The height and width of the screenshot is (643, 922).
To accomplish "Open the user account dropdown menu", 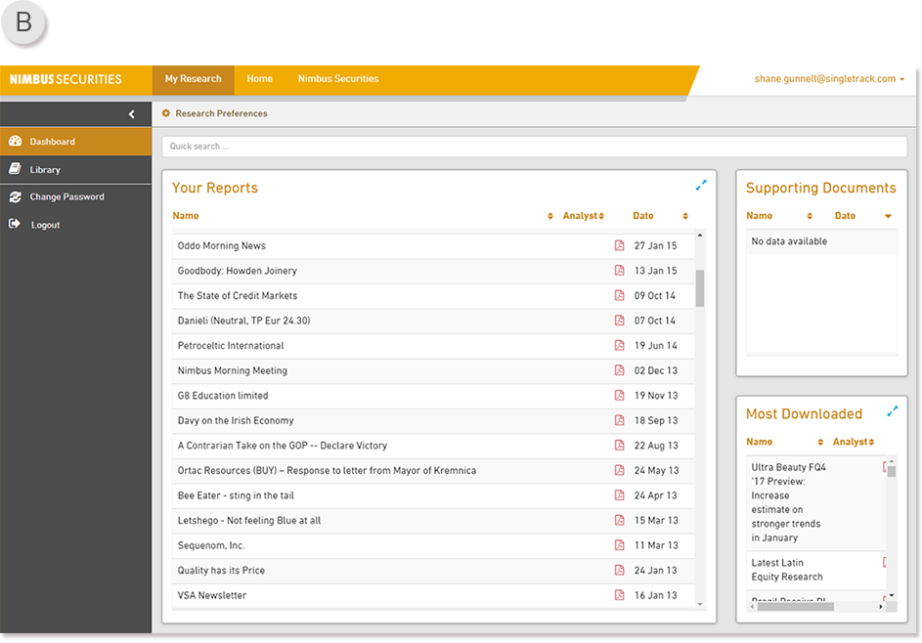I will [829, 79].
